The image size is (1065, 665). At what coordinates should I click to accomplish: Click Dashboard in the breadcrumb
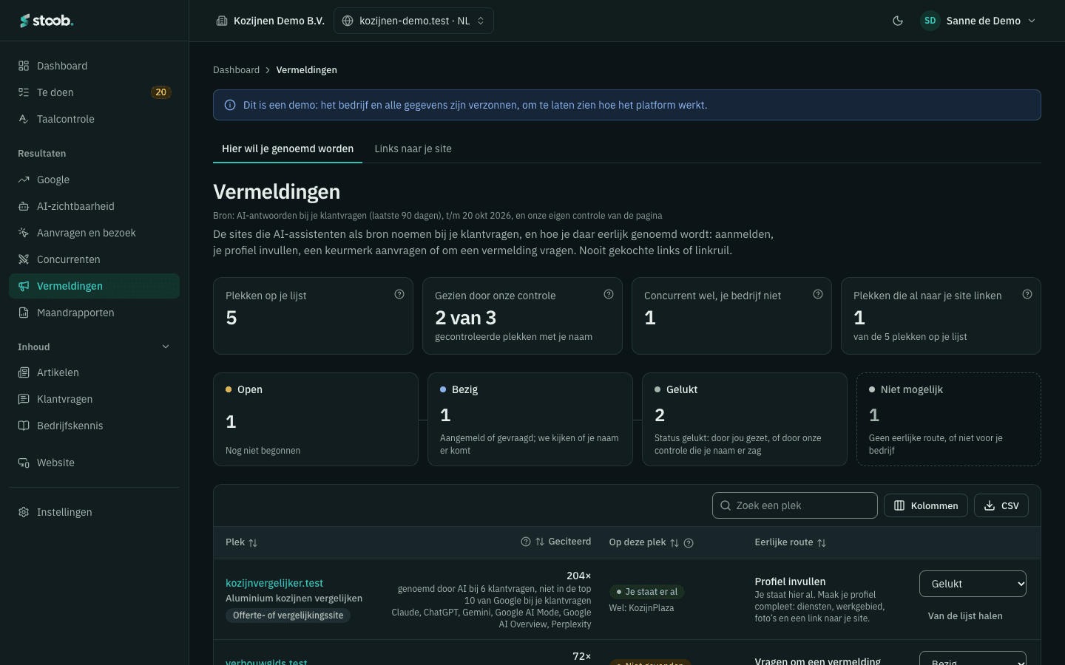coord(236,70)
